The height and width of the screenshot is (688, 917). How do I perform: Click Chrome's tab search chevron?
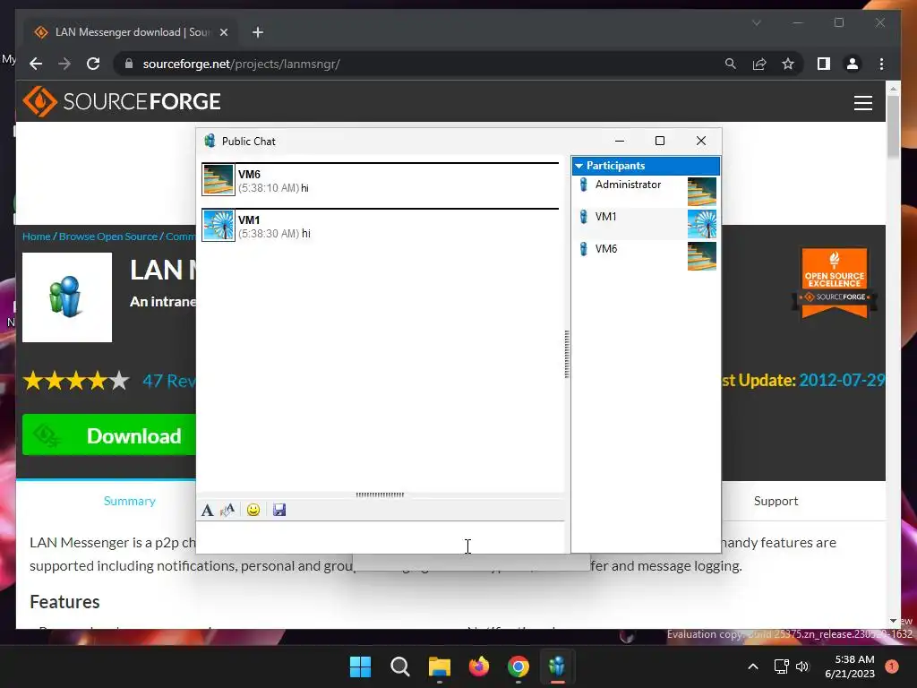(x=756, y=22)
